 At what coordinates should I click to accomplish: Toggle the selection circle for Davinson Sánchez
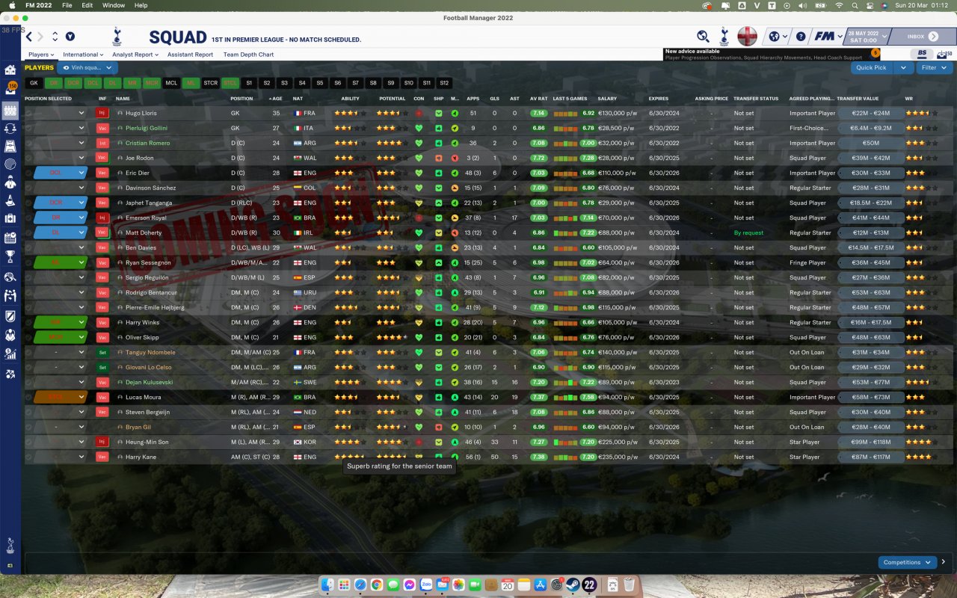coord(29,188)
